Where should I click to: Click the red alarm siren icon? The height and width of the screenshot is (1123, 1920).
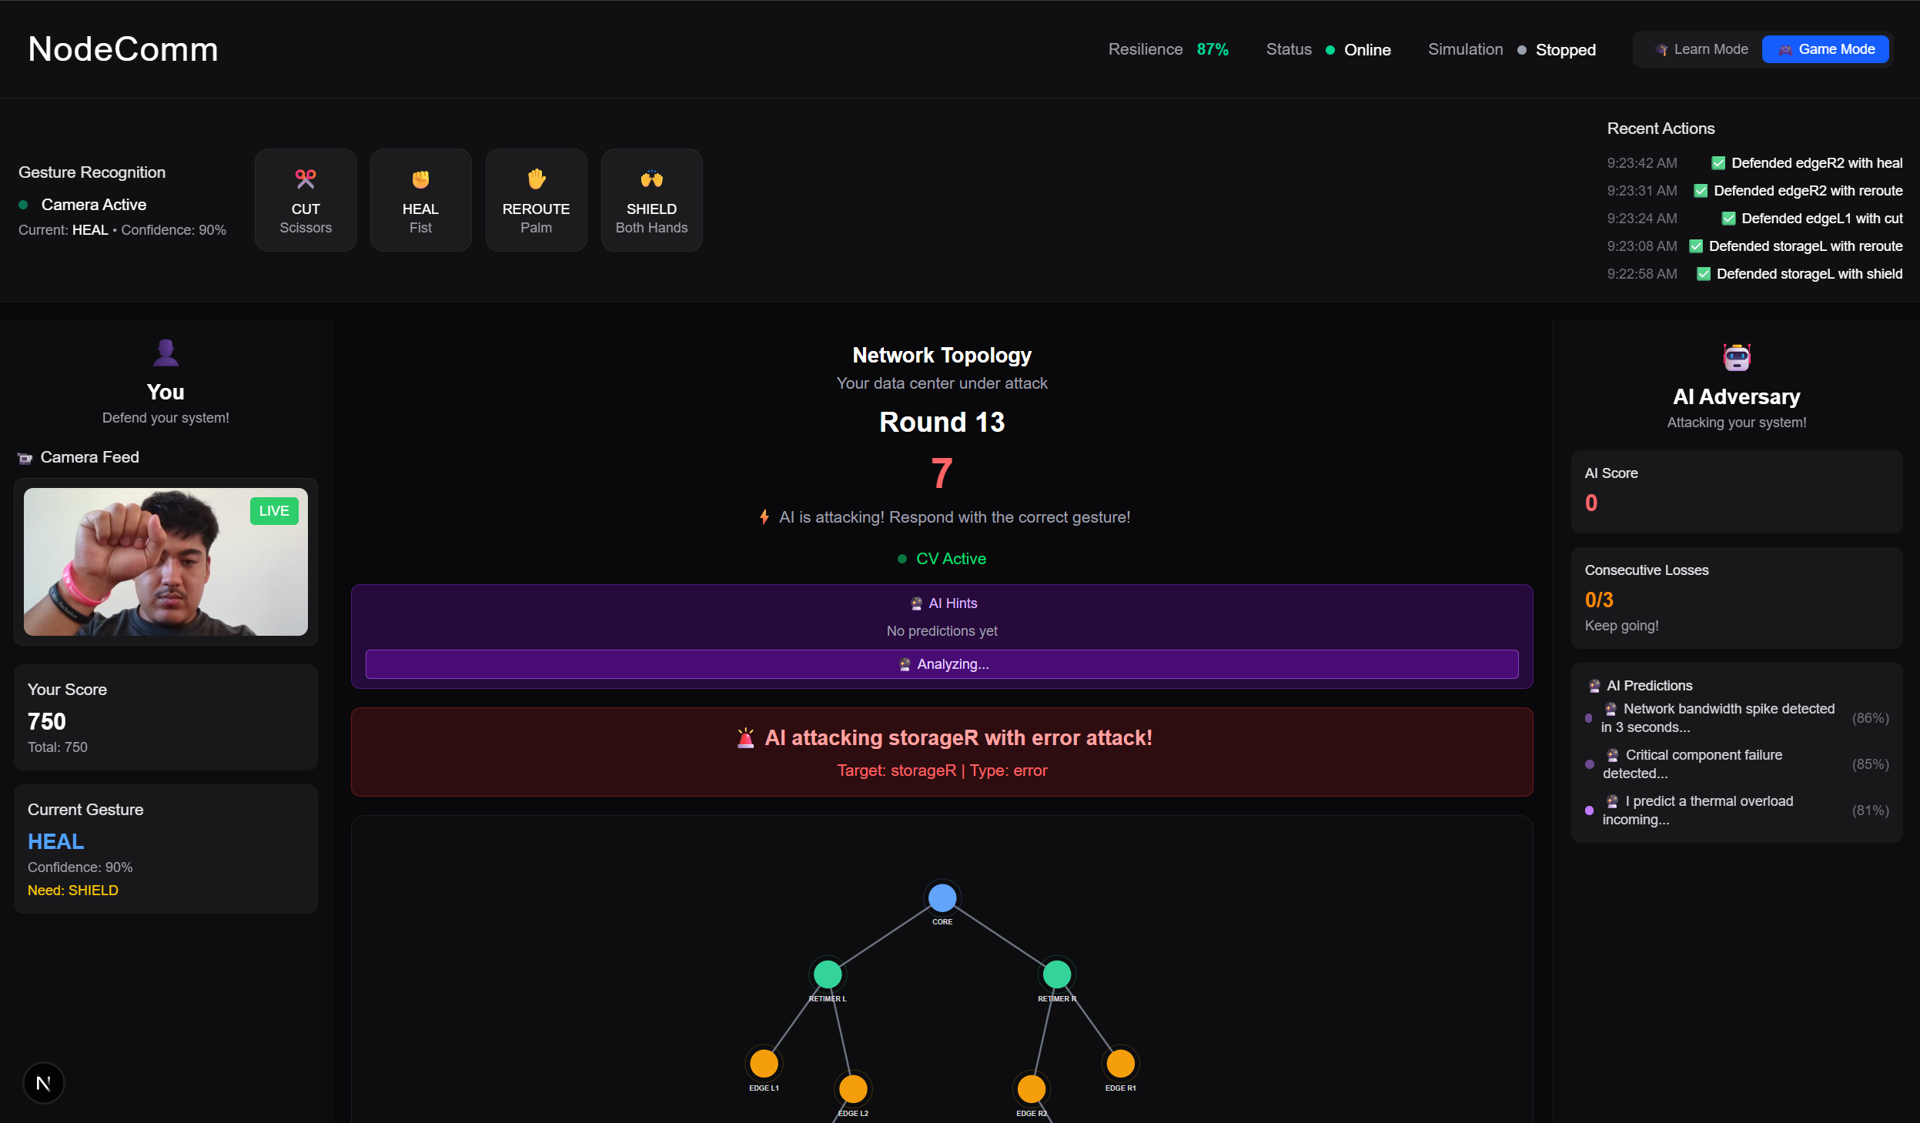coord(745,738)
